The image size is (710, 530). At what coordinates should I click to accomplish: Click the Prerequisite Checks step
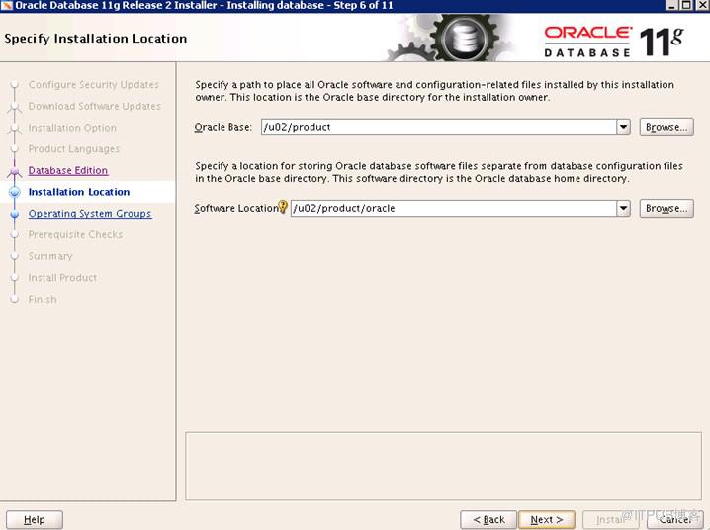pyautogui.click(x=75, y=234)
